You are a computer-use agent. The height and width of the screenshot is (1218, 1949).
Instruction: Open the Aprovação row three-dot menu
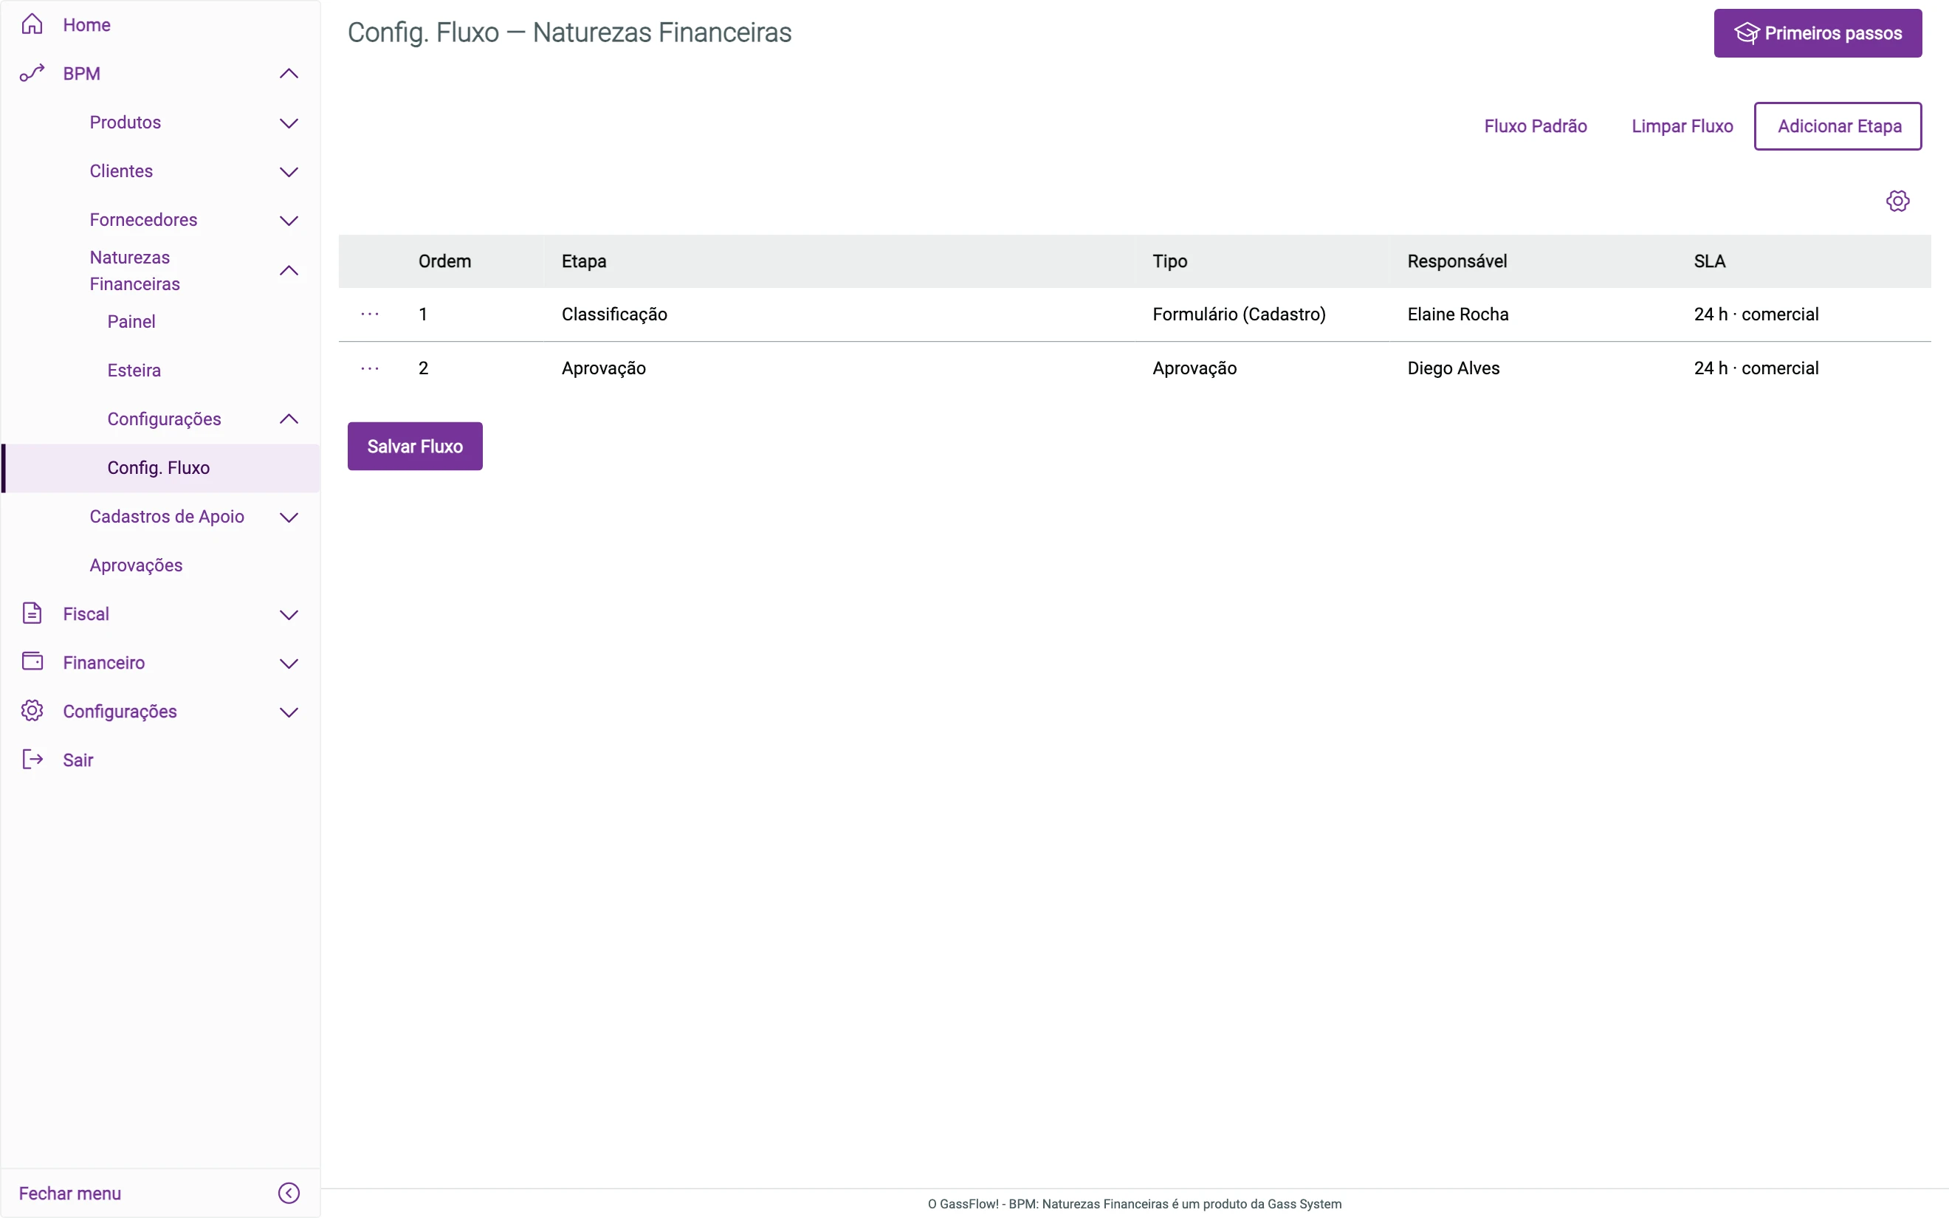click(x=370, y=368)
